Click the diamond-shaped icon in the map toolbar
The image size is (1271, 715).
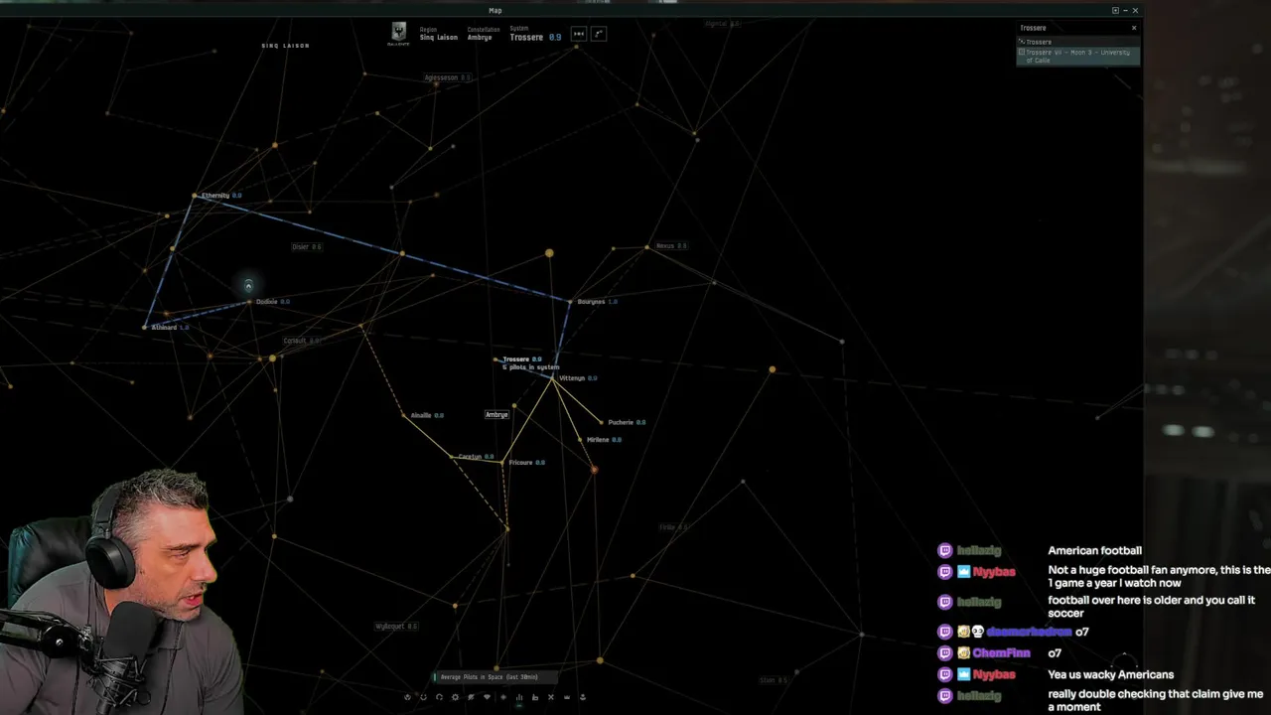coord(487,697)
